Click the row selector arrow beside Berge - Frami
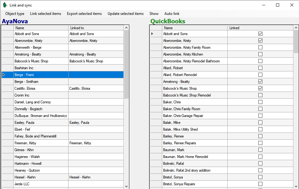The height and width of the screenshot is (189, 299). (x=3, y=74)
